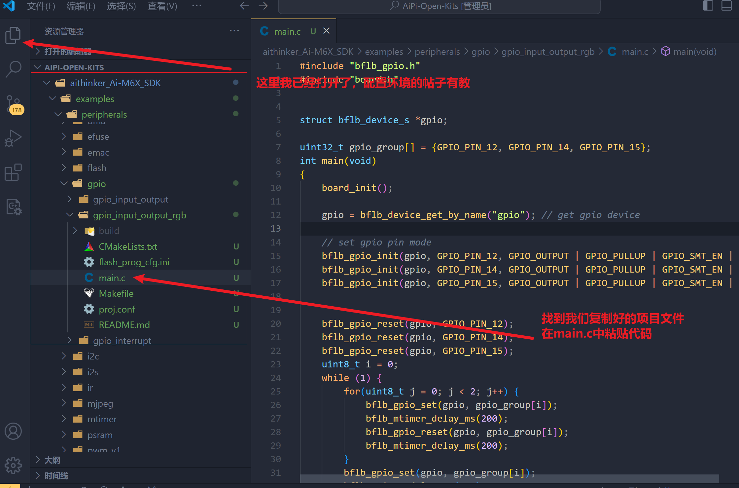This screenshot has height=488, width=739.
Task: Expand the ir folder
Action: coord(141,388)
